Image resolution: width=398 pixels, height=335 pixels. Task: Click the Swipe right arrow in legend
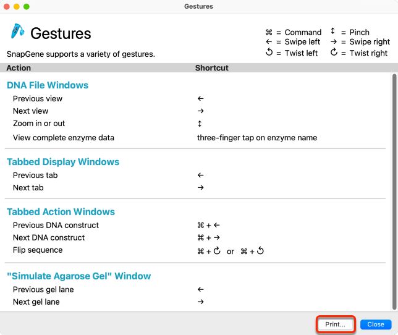[334, 41]
